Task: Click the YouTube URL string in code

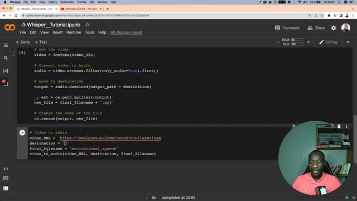Action: pos(110,138)
